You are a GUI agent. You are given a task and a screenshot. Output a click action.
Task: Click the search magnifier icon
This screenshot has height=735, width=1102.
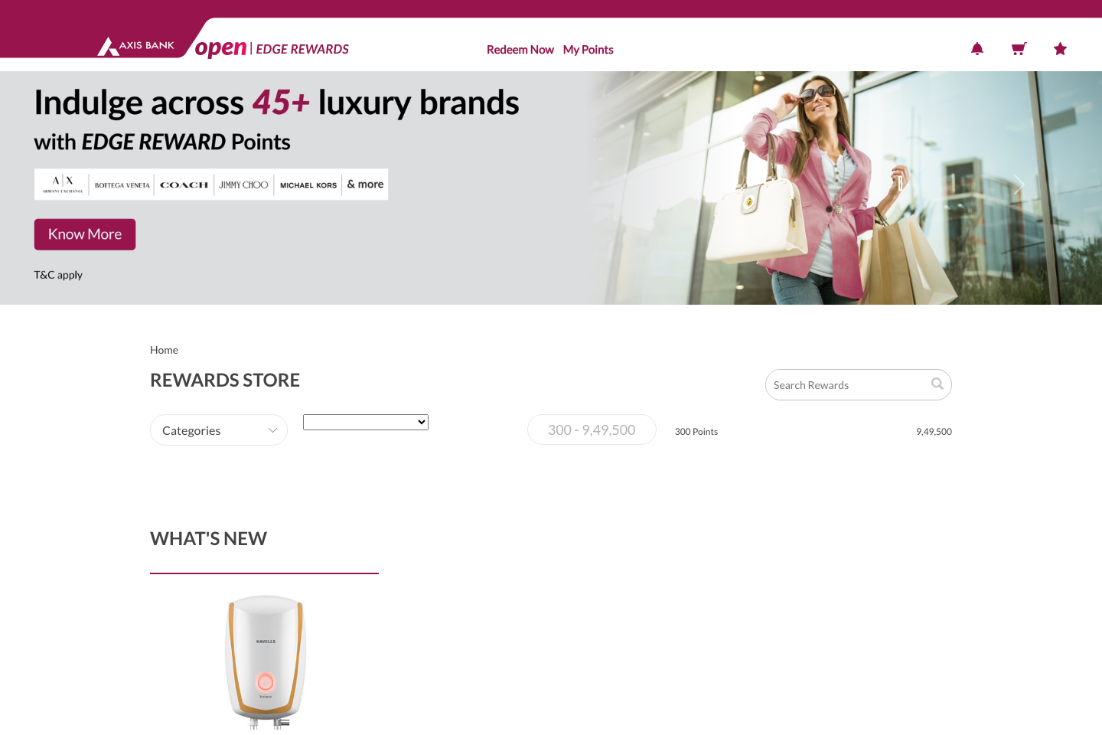[x=937, y=384]
